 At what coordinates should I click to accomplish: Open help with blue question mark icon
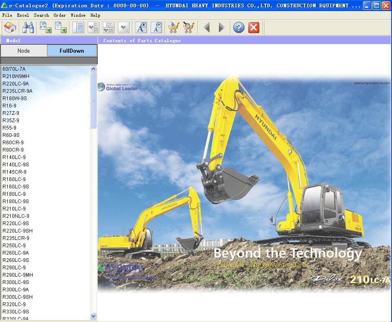[x=239, y=27]
